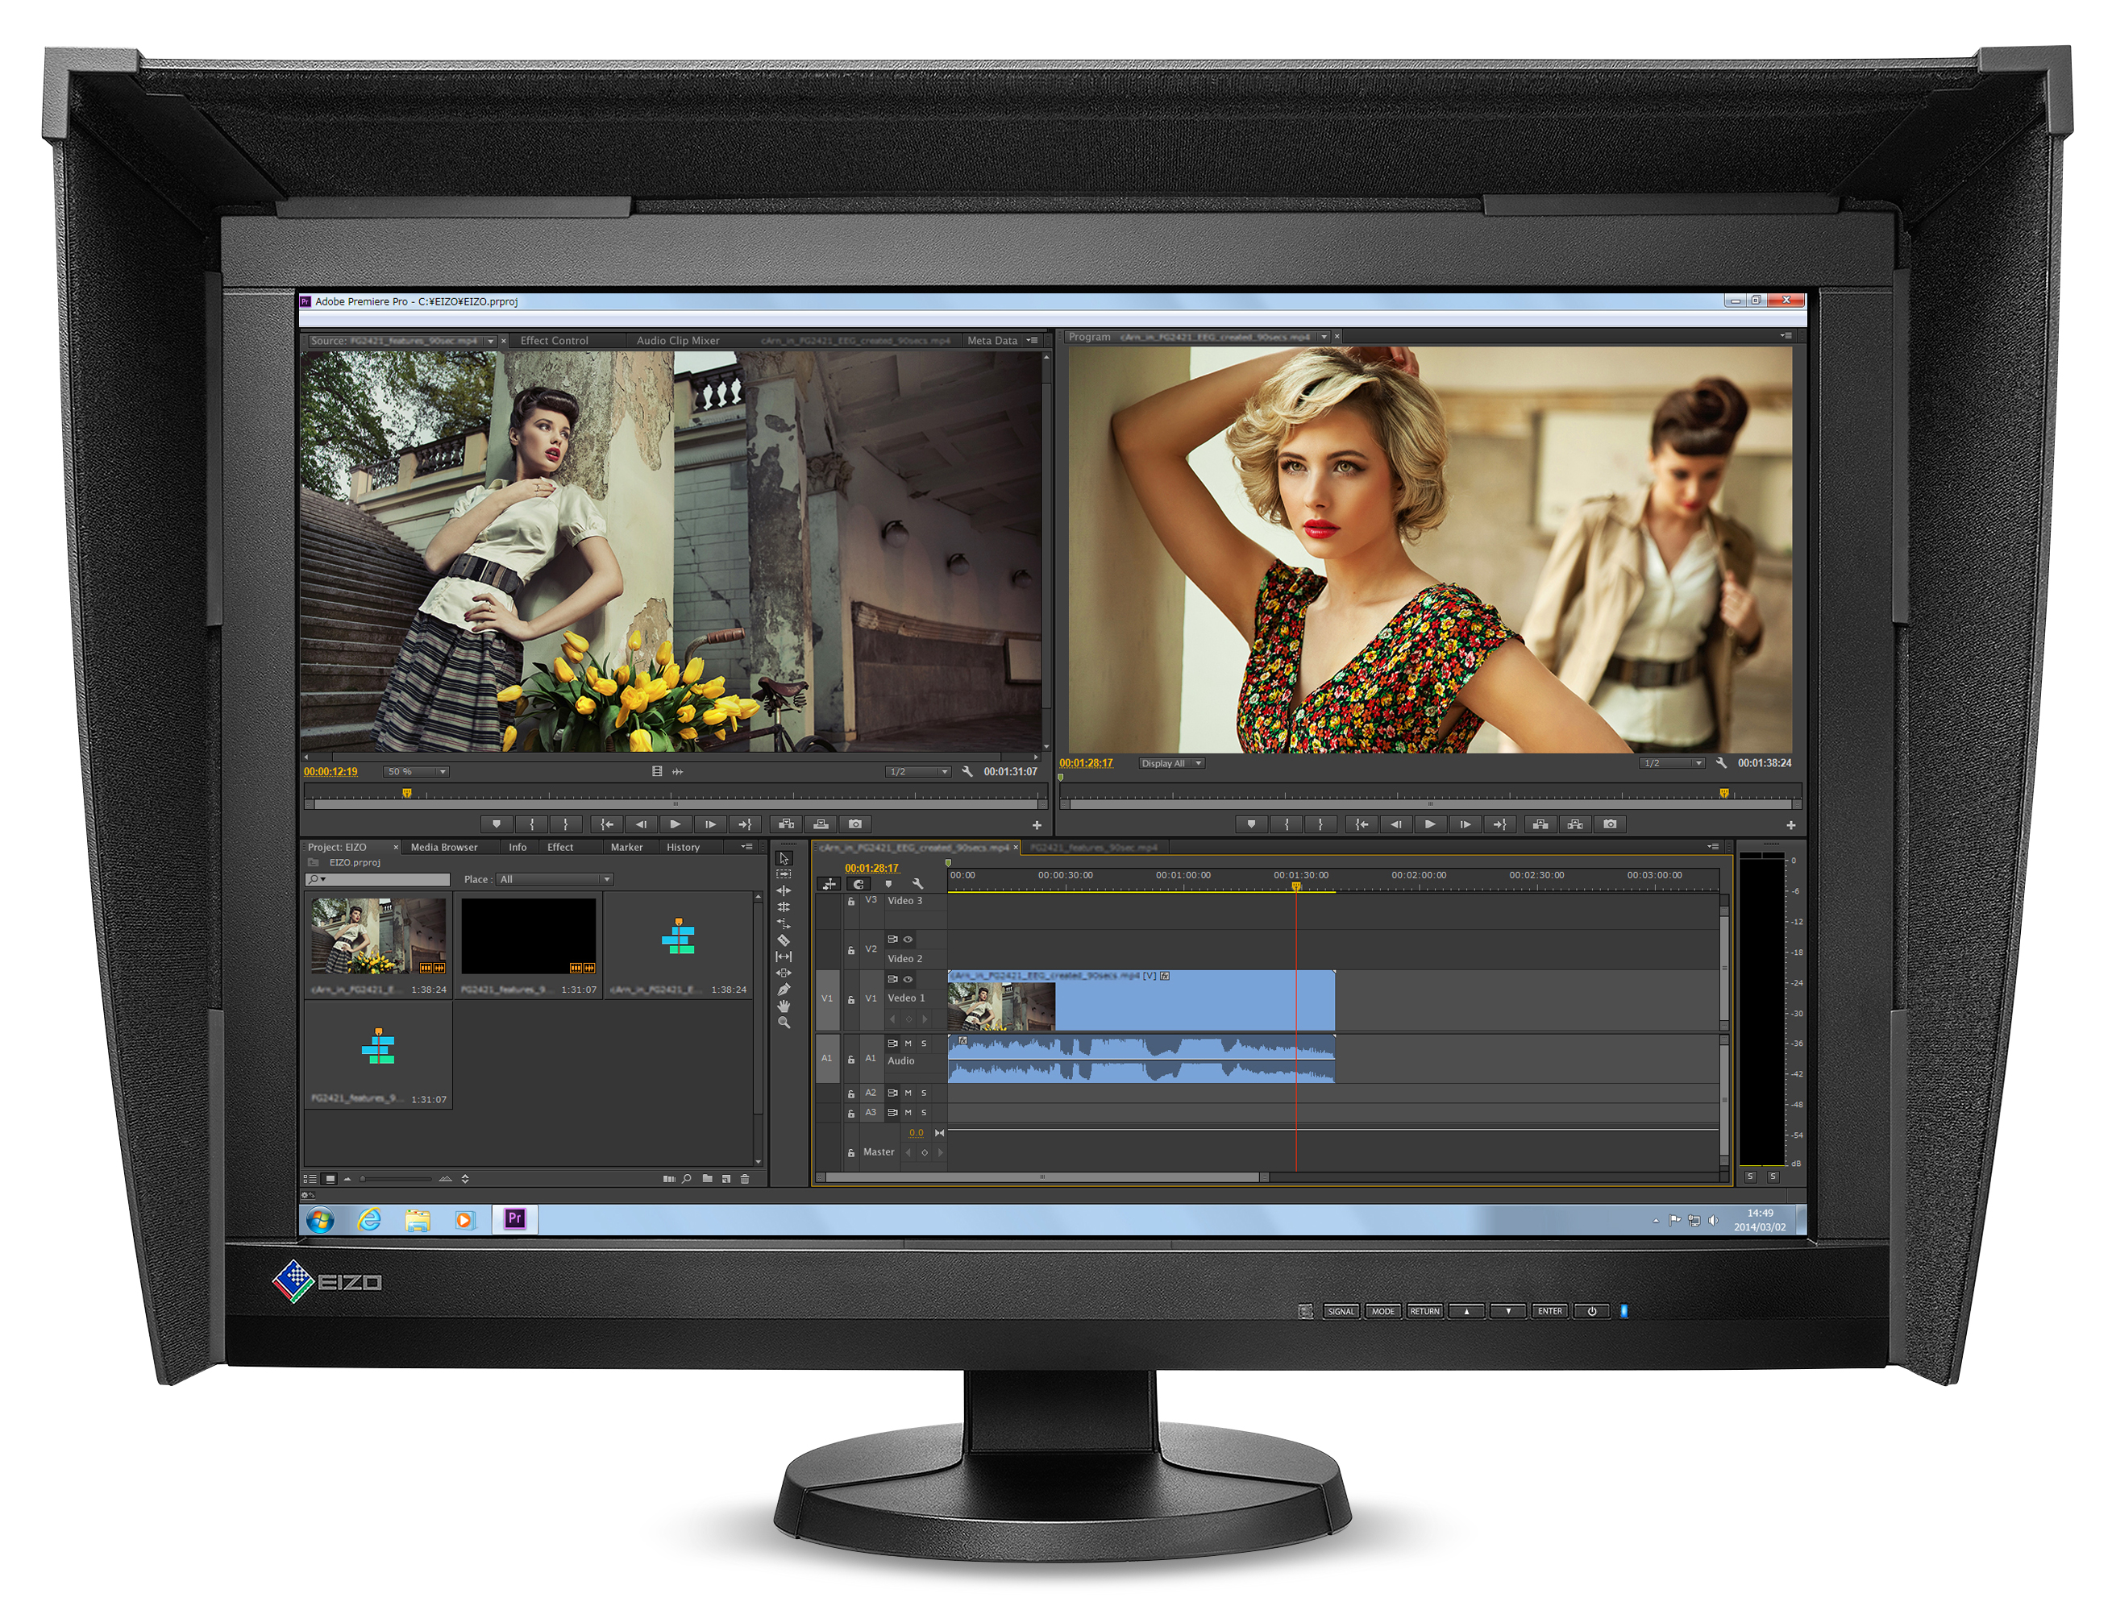Viewport: 2112px width, 1610px height.
Task: Play the Program monitor sequence
Action: click(x=1429, y=824)
